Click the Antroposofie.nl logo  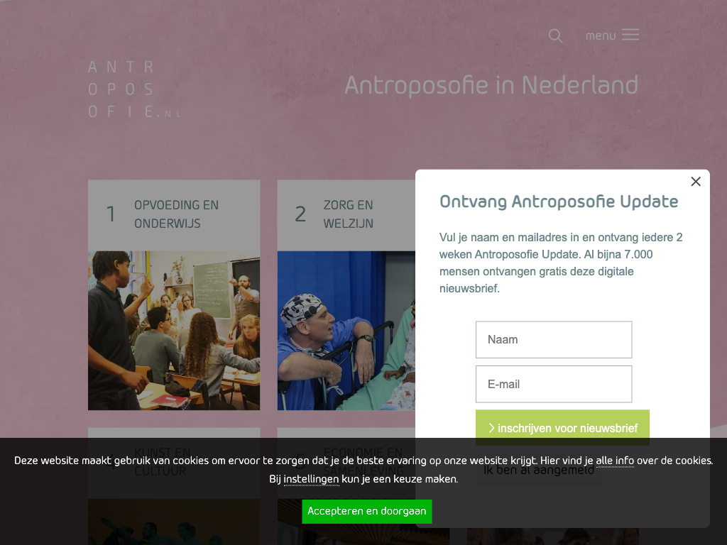coord(134,89)
